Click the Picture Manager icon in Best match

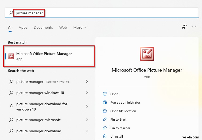[x=11, y=56]
